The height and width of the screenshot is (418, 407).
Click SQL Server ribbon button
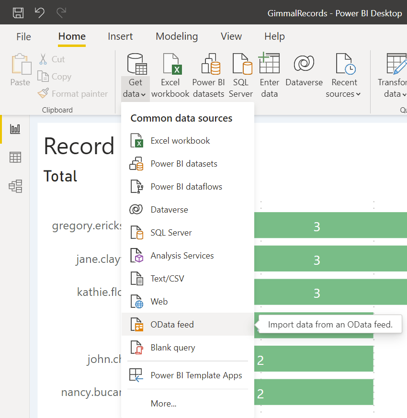click(241, 76)
